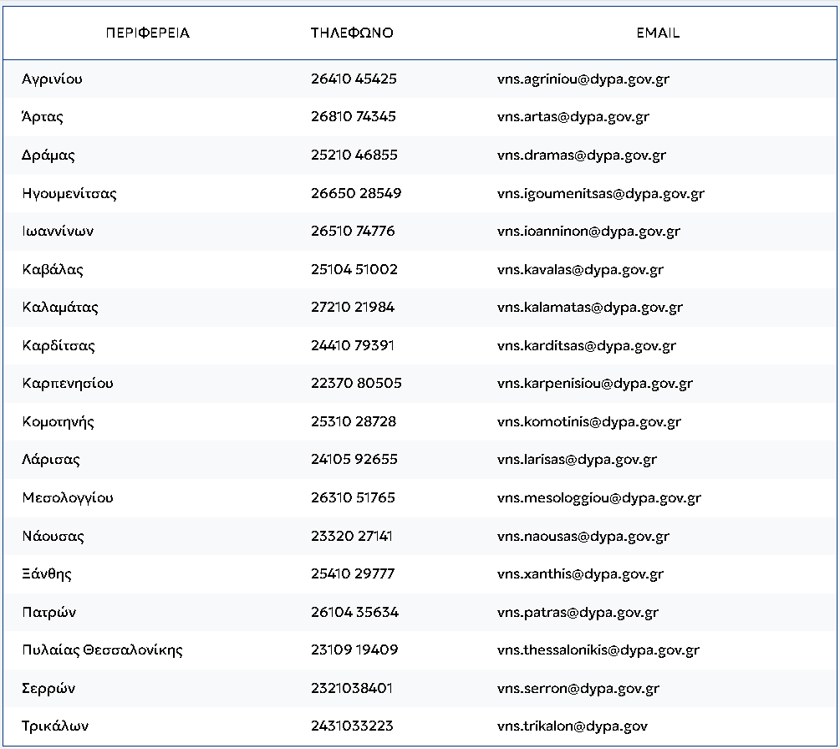Screen dimensions: 840x749
Task: Select the Ηγουμενίτσας region cell
Action: (69, 193)
